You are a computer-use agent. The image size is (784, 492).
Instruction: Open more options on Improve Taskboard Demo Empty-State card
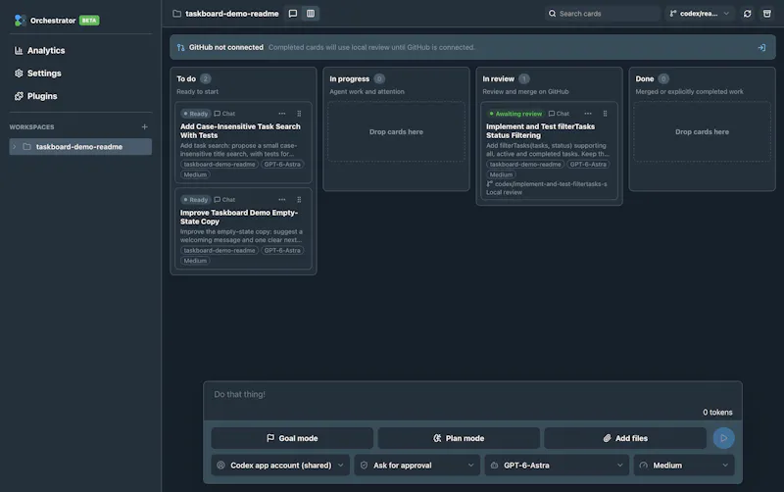tap(282, 200)
